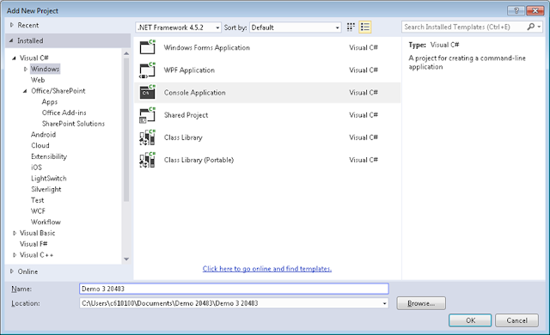Select the WPF Application text label

point(189,70)
